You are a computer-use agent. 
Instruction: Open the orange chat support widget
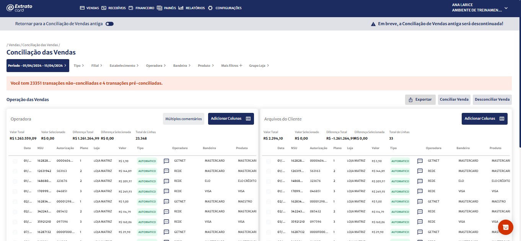tap(505, 227)
